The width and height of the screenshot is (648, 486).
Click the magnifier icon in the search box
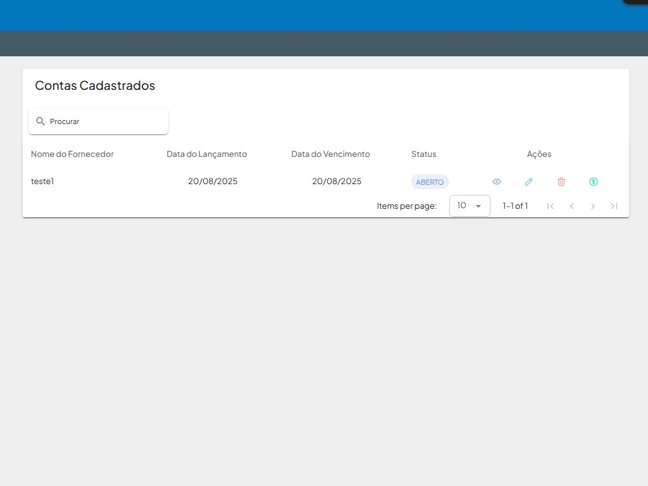(x=40, y=121)
